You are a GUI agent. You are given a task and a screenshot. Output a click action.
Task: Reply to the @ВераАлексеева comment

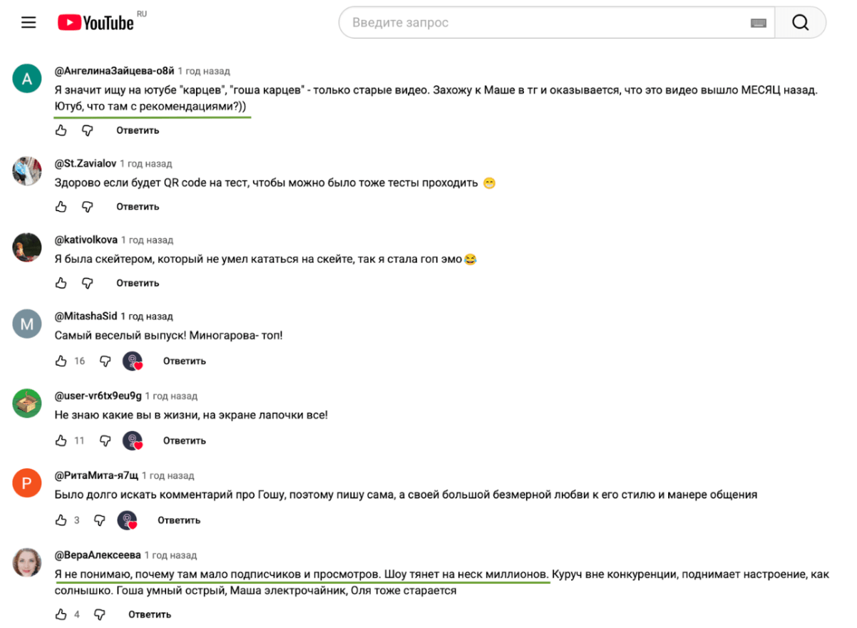click(x=150, y=614)
